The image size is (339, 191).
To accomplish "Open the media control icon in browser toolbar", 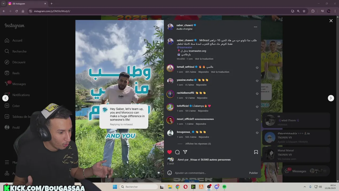I will point(322,11).
